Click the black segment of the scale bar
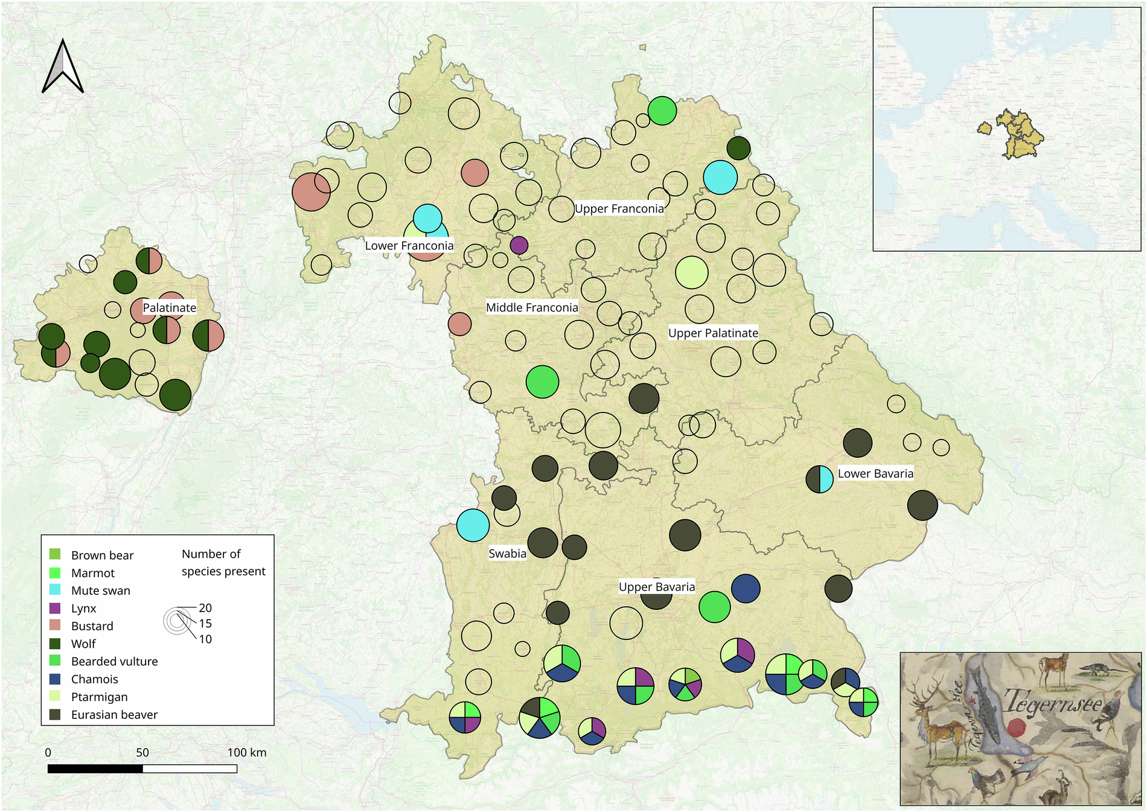Viewport: 1147px width, 812px height. (95, 769)
